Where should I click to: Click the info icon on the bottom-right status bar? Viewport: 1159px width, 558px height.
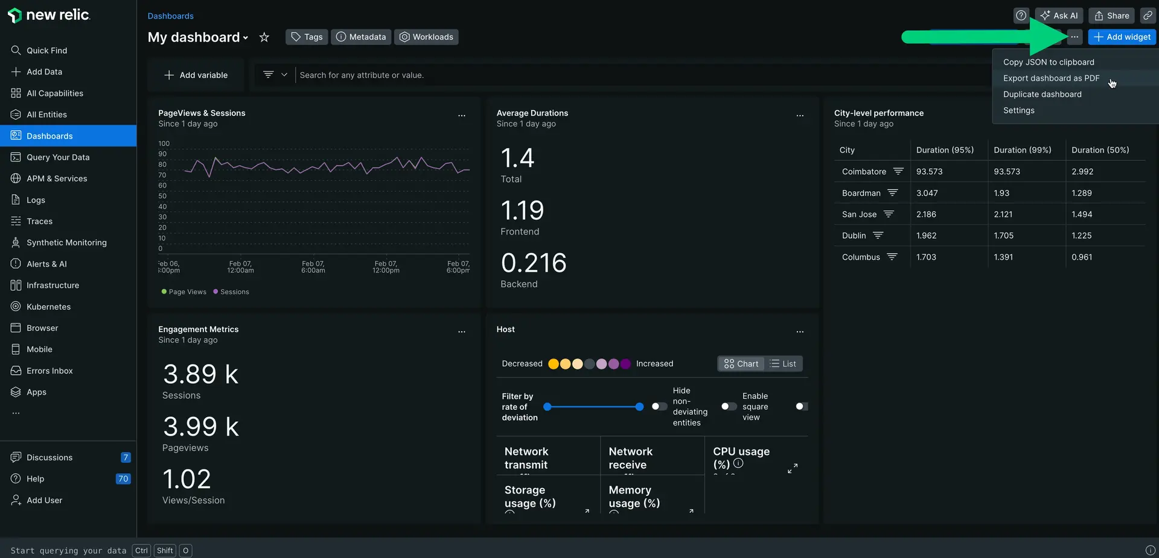coord(1150,550)
